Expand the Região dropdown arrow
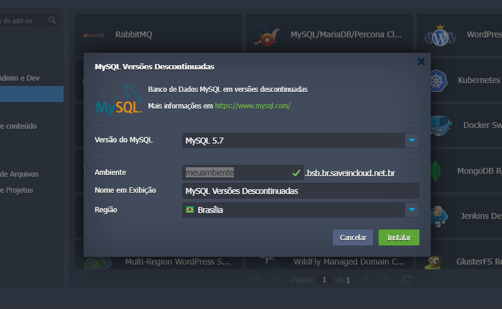Screen dimensions: 502x309 (x=412, y=210)
